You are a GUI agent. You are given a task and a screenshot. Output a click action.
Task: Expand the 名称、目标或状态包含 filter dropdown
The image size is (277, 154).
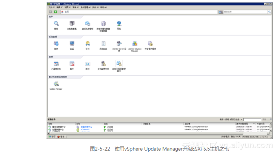[242, 119]
